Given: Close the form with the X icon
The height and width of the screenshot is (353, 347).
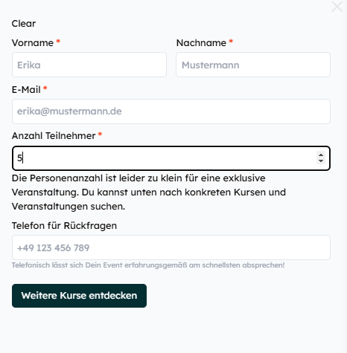Looking at the screenshot, I should [x=337, y=7].
